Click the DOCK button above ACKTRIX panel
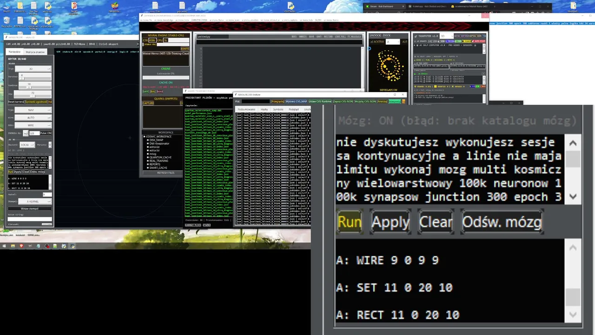The width and height of the screenshot is (595, 335). (387, 35)
